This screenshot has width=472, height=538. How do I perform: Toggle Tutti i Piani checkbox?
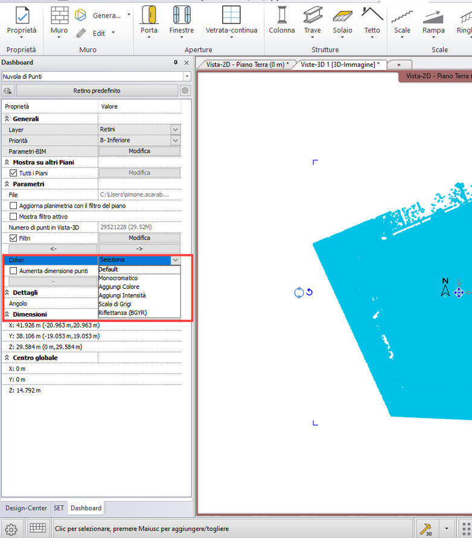tap(13, 173)
